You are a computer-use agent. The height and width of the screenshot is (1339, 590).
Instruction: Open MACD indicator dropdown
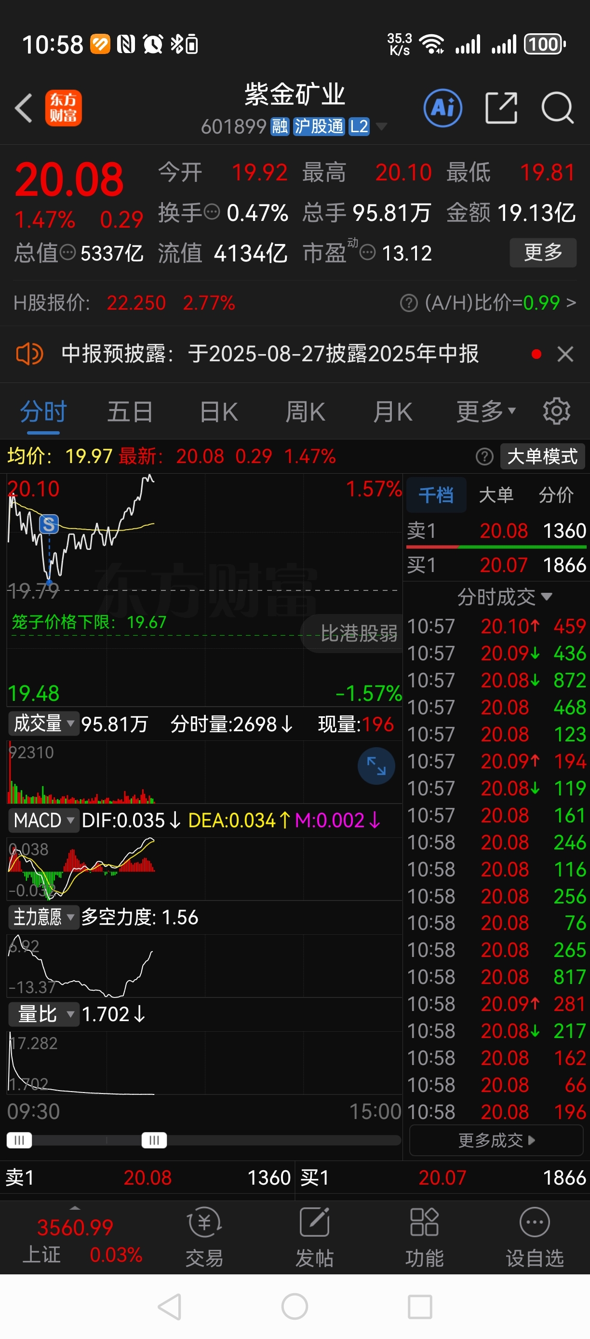[x=44, y=820]
